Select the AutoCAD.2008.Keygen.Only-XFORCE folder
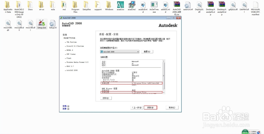This screenshot has height=134, width=264. pyautogui.click(x=19, y=9)
